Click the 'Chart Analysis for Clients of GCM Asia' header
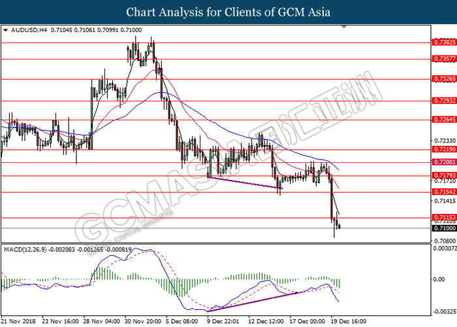 point(228,12)
